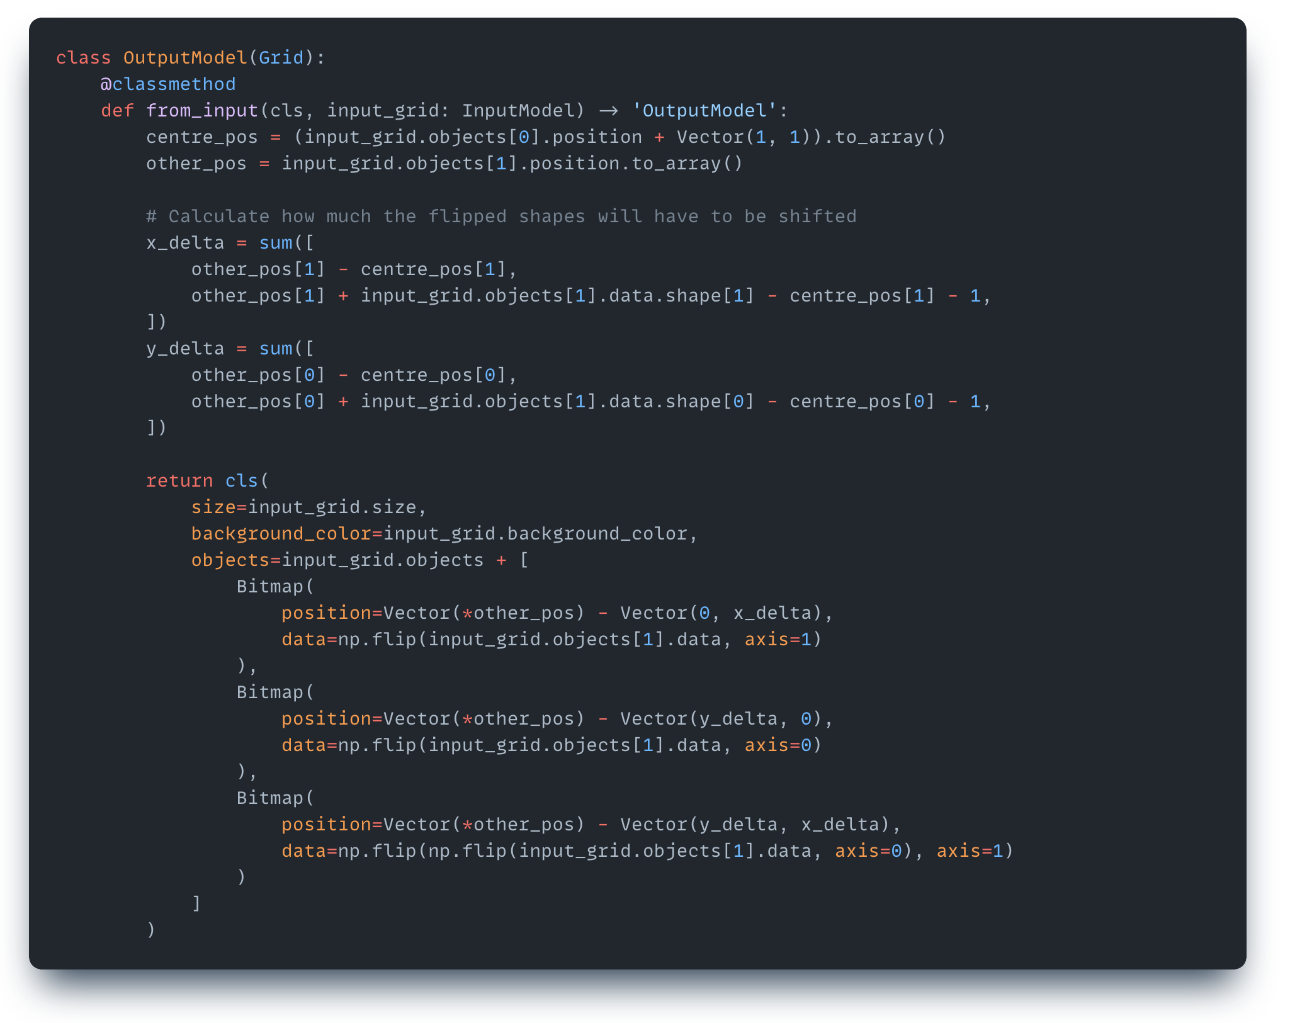Select the centre_pos variable assignment
The height and width of the screenshot is (1023, 1290).
[x=201, y=137]
